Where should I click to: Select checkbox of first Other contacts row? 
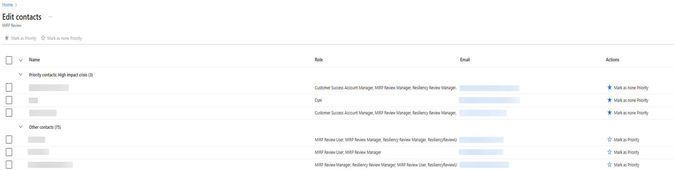(9, 140)
